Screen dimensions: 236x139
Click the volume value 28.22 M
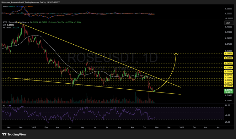[x=16, y=27]
